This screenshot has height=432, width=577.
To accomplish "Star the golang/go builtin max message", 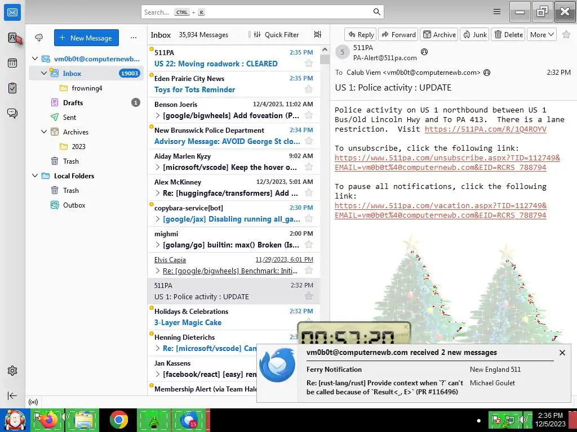I will 309,245.
